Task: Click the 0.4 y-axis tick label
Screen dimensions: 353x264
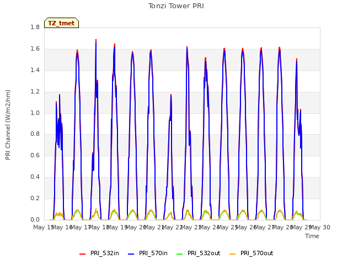Action: 35,177
